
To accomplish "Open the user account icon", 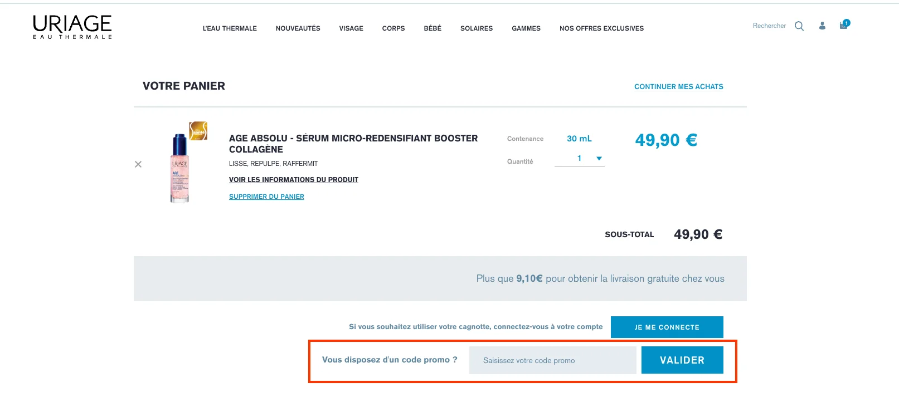I will point(822,26).
